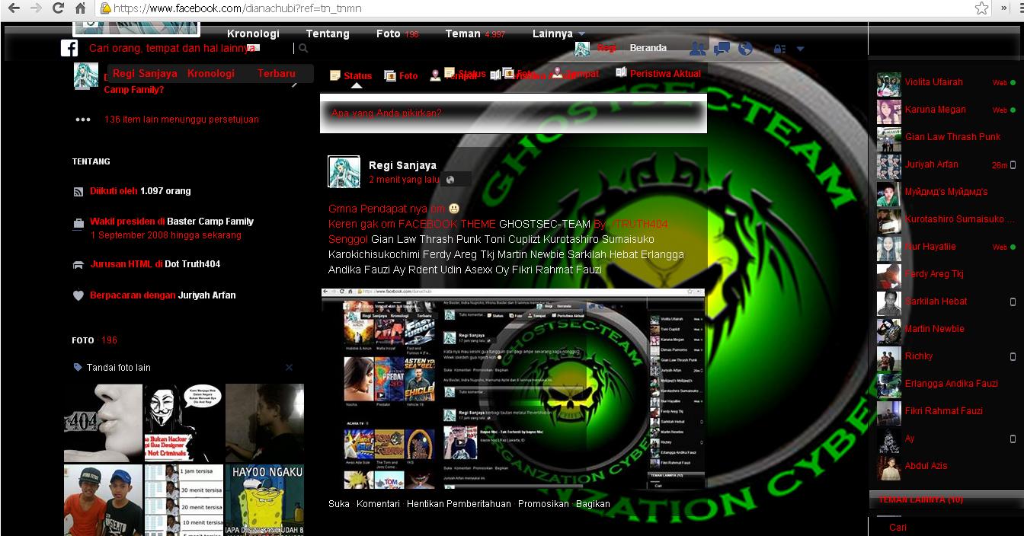
Task: Select Status composer tab
Action: point(350,75)
